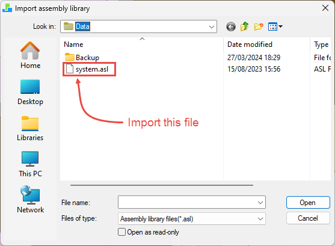Expand the Look in folder dropdown

click(212, 26)
